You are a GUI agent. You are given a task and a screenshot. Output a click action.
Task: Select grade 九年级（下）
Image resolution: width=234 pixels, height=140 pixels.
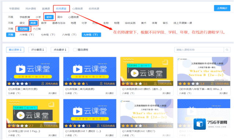click(x=91, y=35)
